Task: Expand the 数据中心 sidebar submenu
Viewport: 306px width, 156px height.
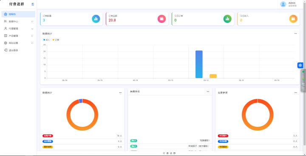Action: click(x=18, y=22)
